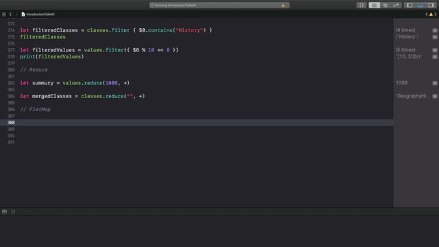Jump to the previous issue arrow
This screenshot has height=247, width=439.
(x=427, y=14)
